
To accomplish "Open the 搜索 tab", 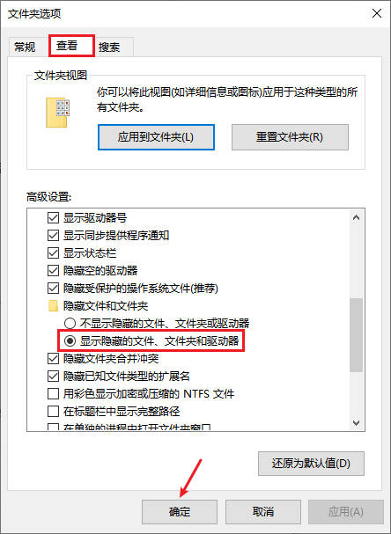I will pos(109,47).
